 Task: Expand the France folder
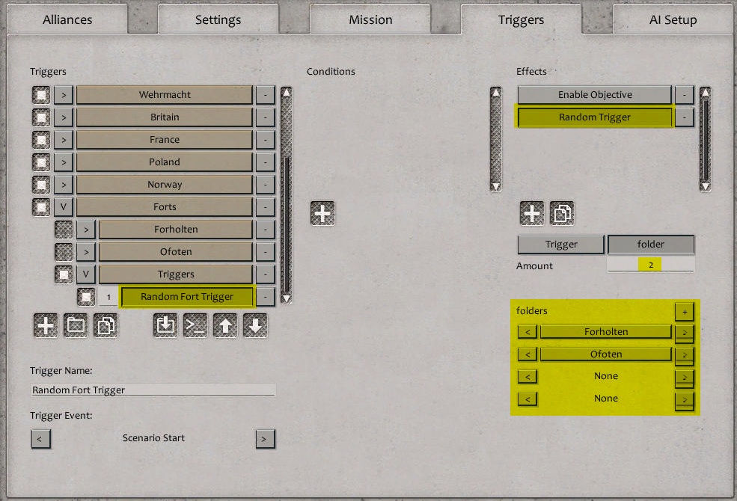64,140
